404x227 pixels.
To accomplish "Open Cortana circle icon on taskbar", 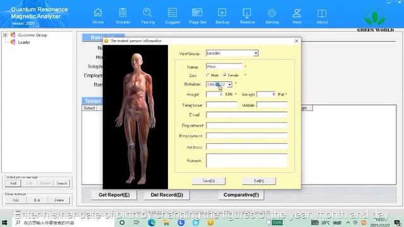I will coord(122,223).
